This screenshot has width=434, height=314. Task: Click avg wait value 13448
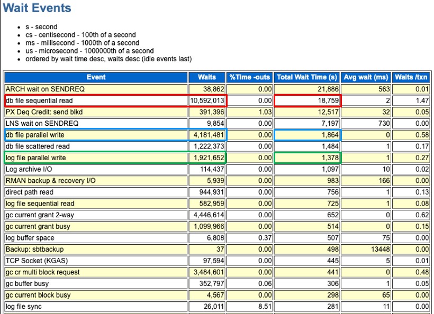click(x=381, y=249)
